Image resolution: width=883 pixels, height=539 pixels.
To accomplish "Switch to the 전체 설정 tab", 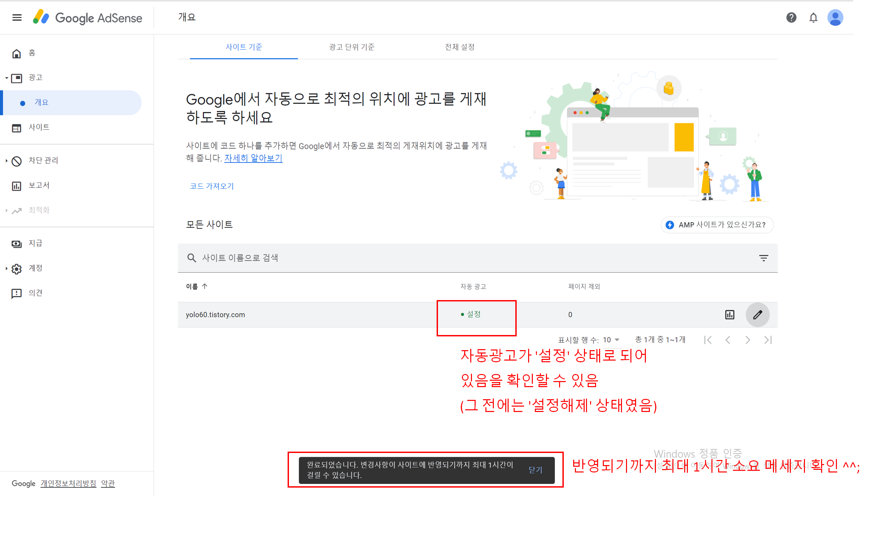I will 459,47.
